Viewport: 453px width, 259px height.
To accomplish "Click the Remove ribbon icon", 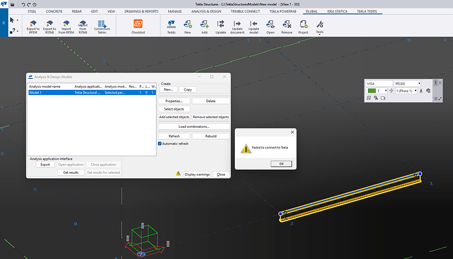I will click(x=287, y=27).
